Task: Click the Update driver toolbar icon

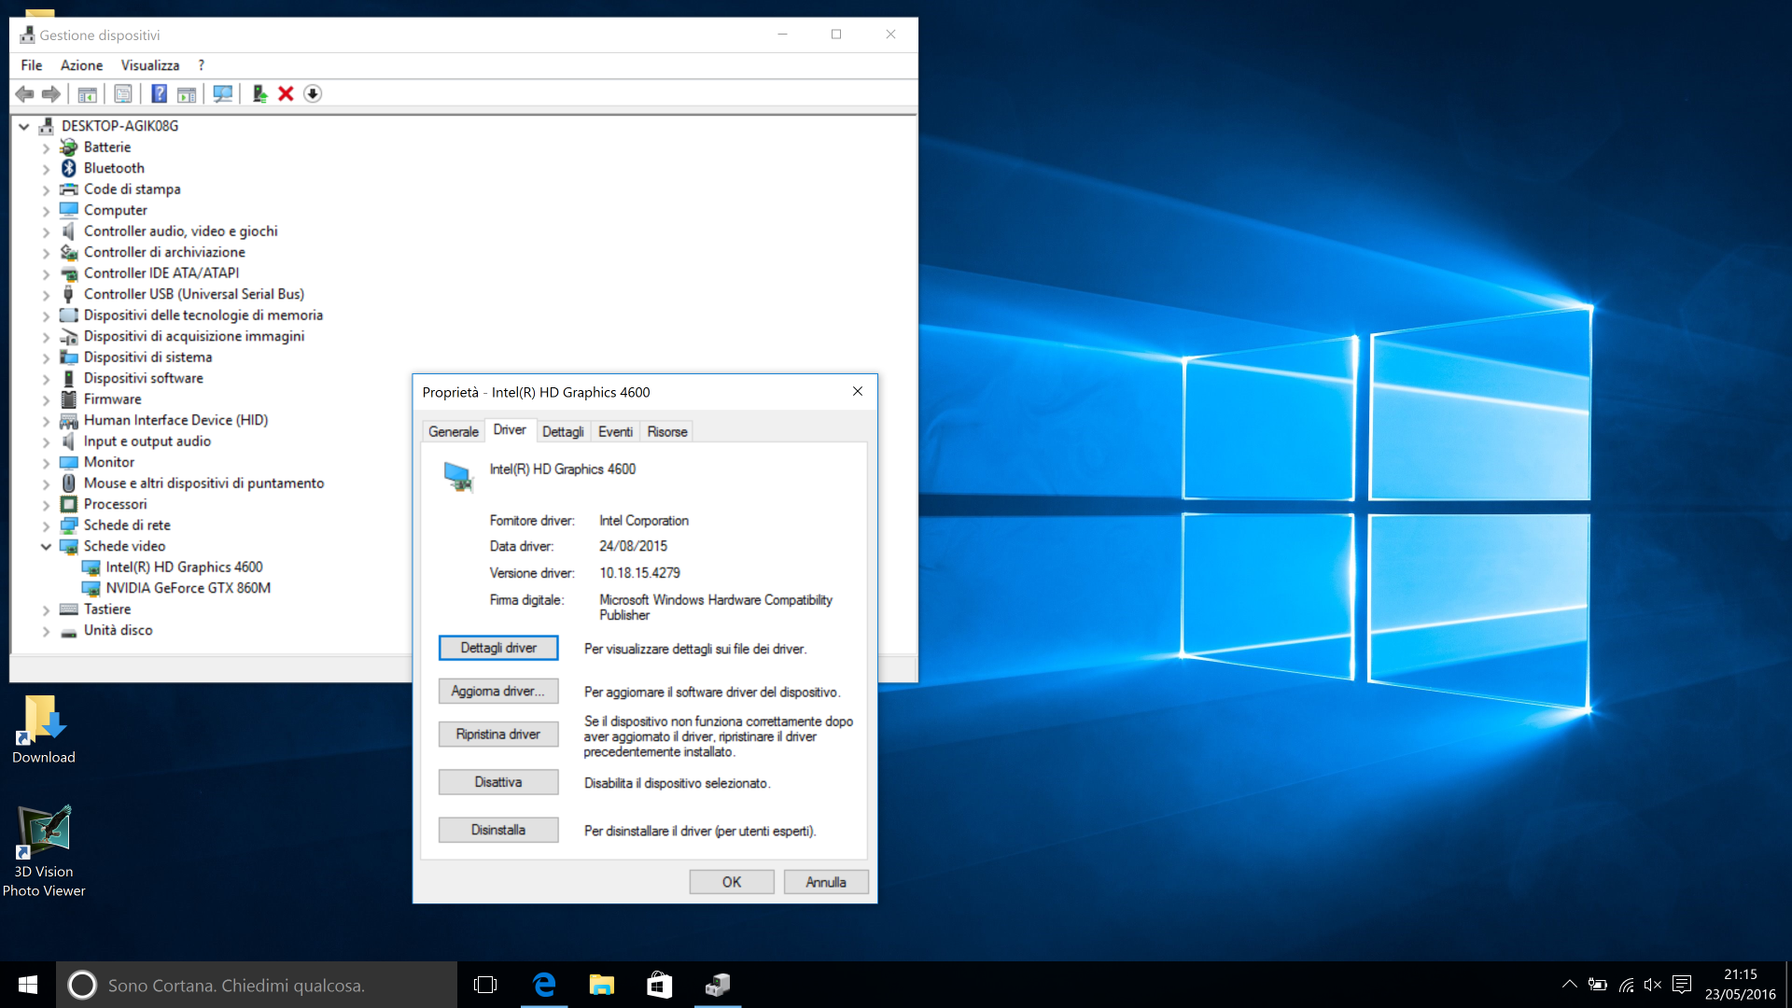Action: [259, 93]
